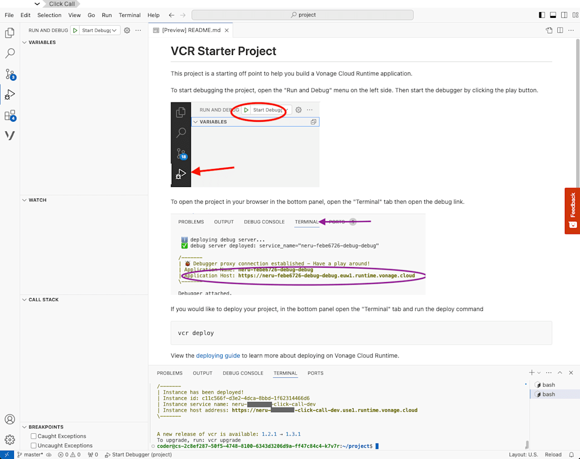Open the Go menu
Screen dimensions: 580x459
click(91, 15)
